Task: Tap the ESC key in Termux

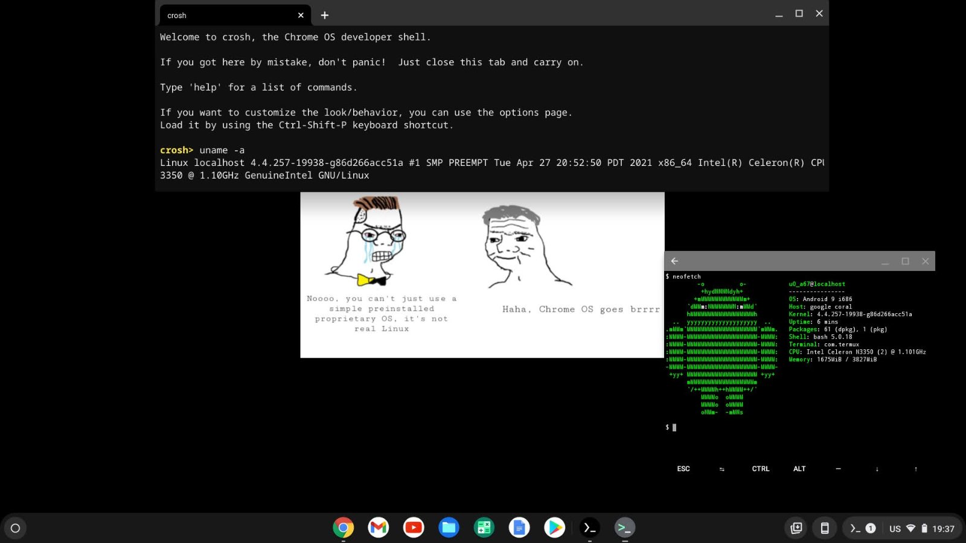Action: 683,469
